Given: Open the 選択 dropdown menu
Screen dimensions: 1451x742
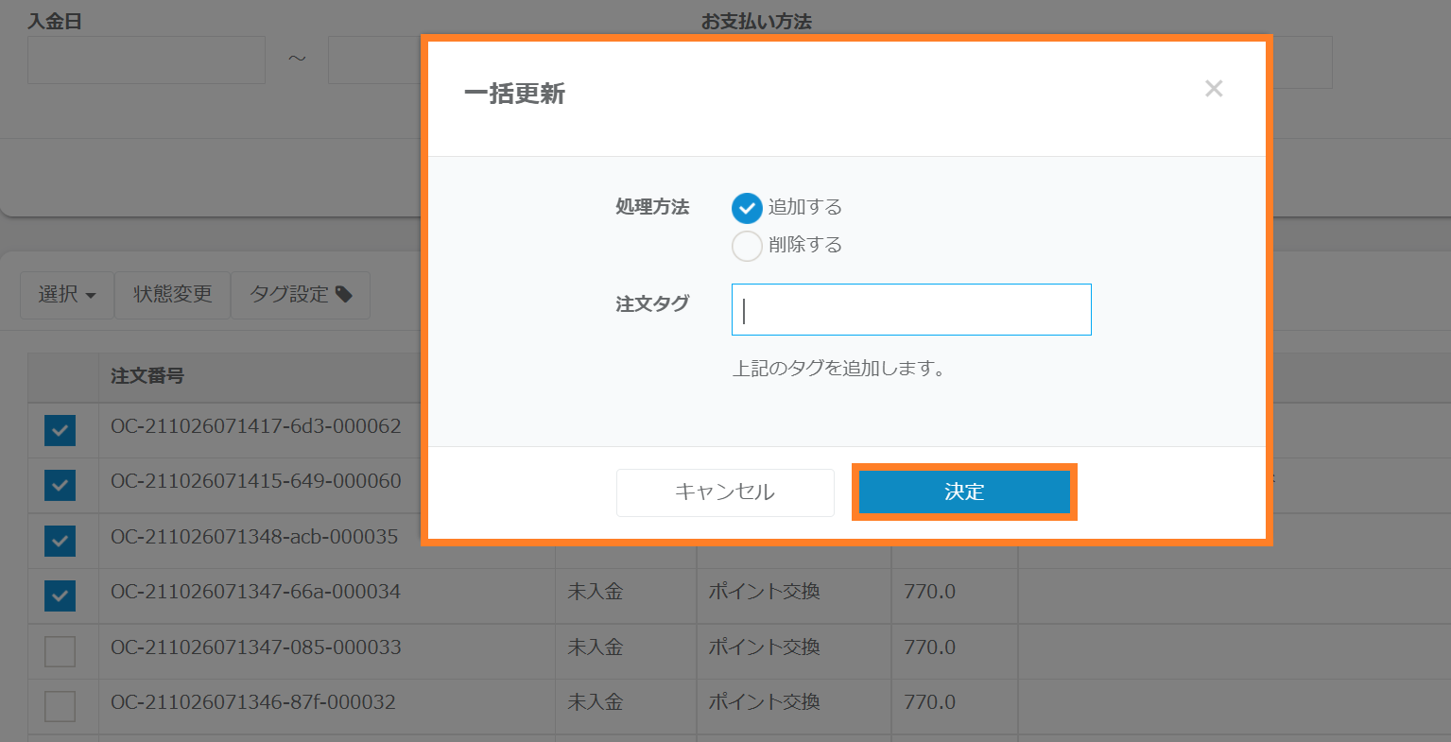Looking at the screenshot, I should 67,295.
